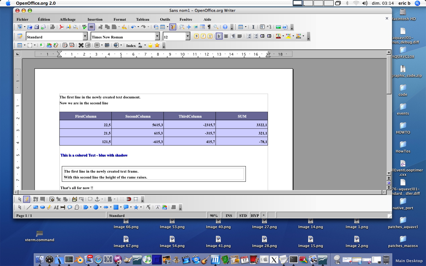
Task: Open the Affichage menu
Action: coord(68,20)
